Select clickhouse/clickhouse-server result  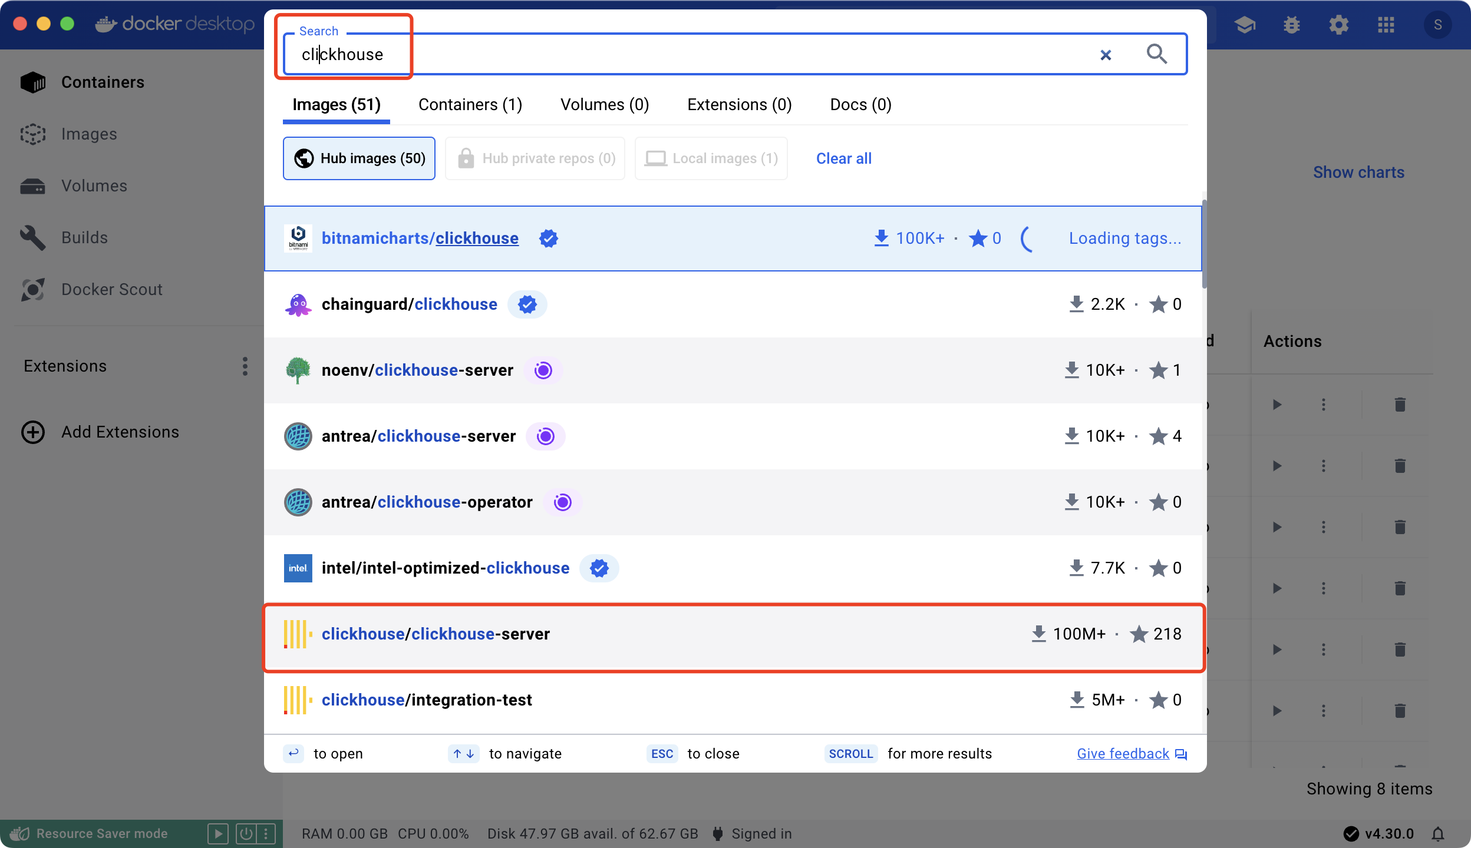click(x=733, y=634)
